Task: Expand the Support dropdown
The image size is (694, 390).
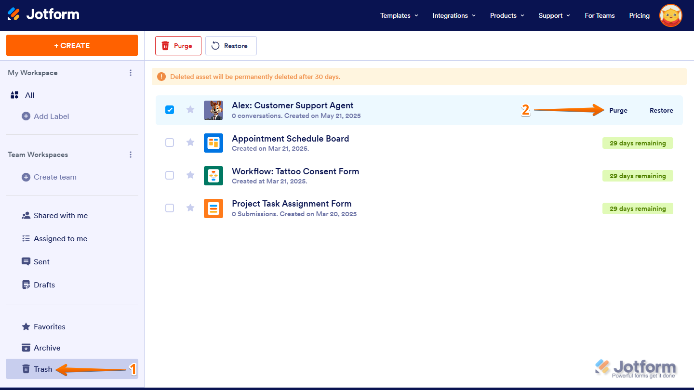Action: 554,15
